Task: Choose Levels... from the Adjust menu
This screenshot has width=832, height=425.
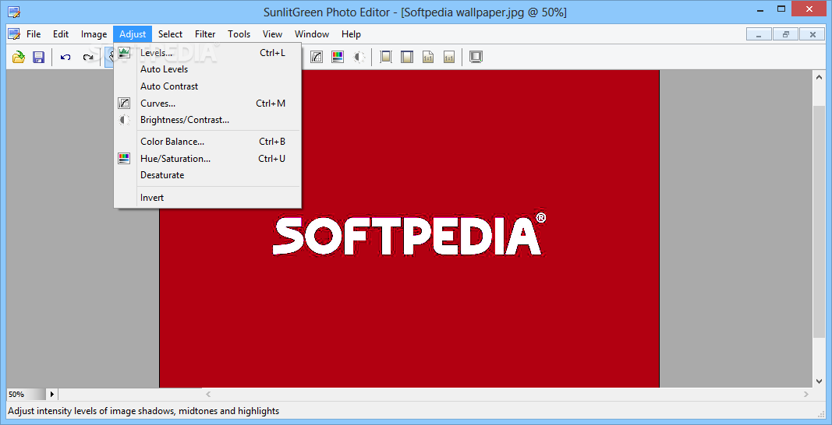Action: [207, 52]
